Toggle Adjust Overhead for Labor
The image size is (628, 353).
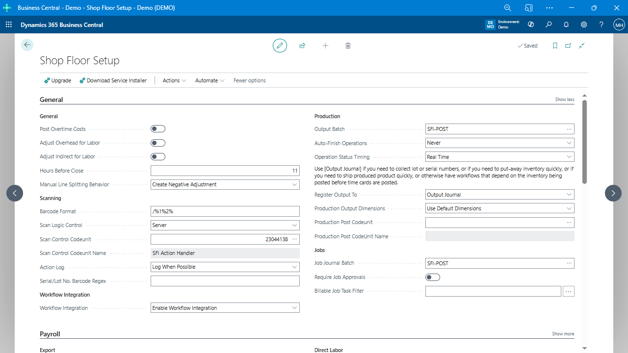(158, 143)
